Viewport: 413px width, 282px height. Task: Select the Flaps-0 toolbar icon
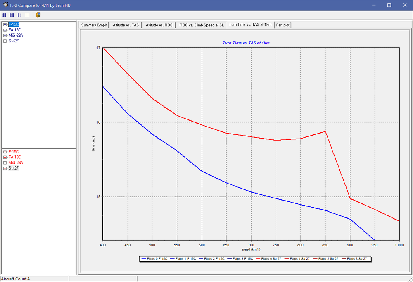(4, 15)
